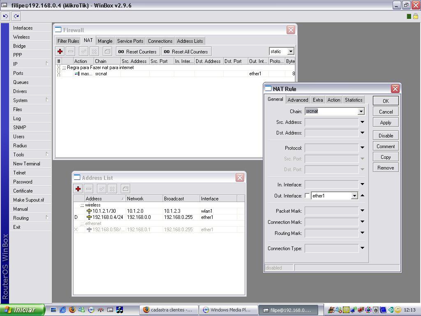This screenshot has width=421, height=316.
Task: Open the Address Lists tab
Action: (x=190, y=41)
